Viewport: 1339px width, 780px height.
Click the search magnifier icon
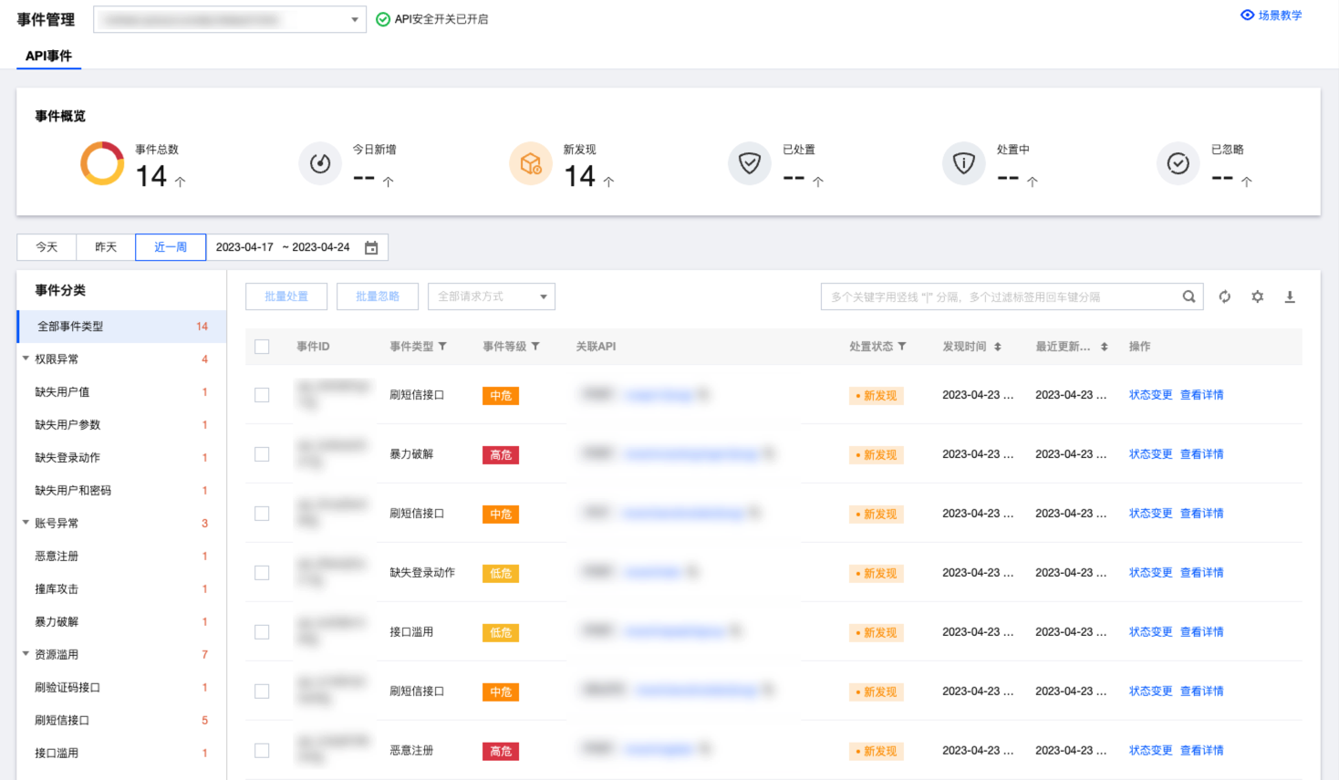click(x=1188, y=296)
